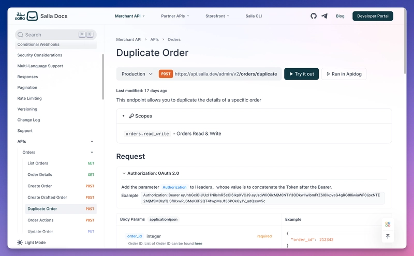Click the Scopes key icon
414x256 pixels.
(131, 116)
